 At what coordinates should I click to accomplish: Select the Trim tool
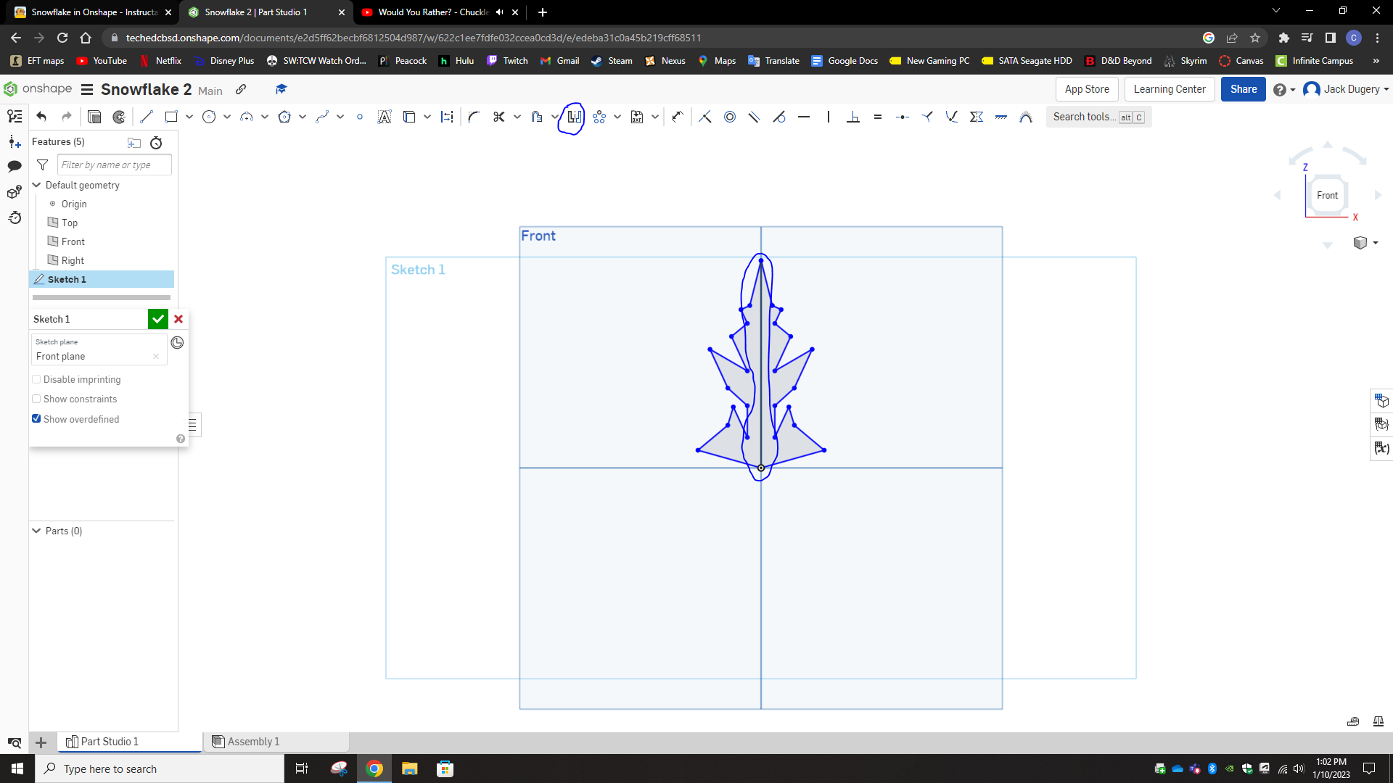tap(498, 116)
